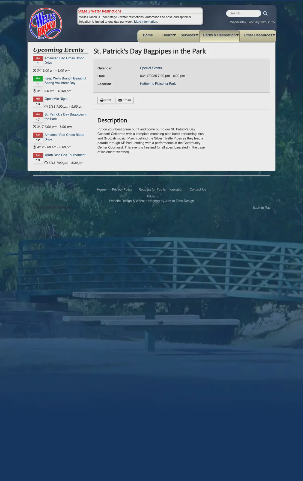Open the Special Events calendar link

(x=151, y=68)
